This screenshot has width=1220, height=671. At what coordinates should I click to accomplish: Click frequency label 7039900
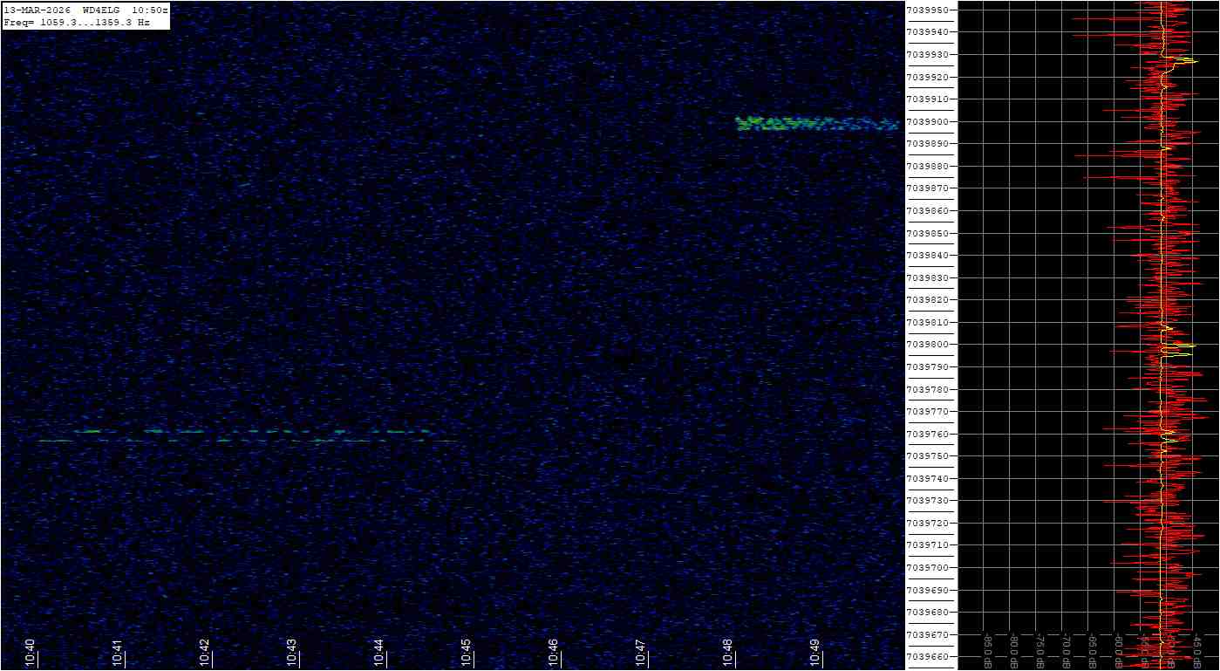point(927,122)
